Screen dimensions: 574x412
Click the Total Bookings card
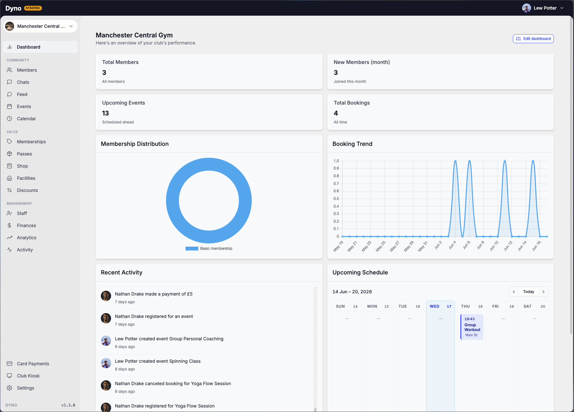(441, 112)
